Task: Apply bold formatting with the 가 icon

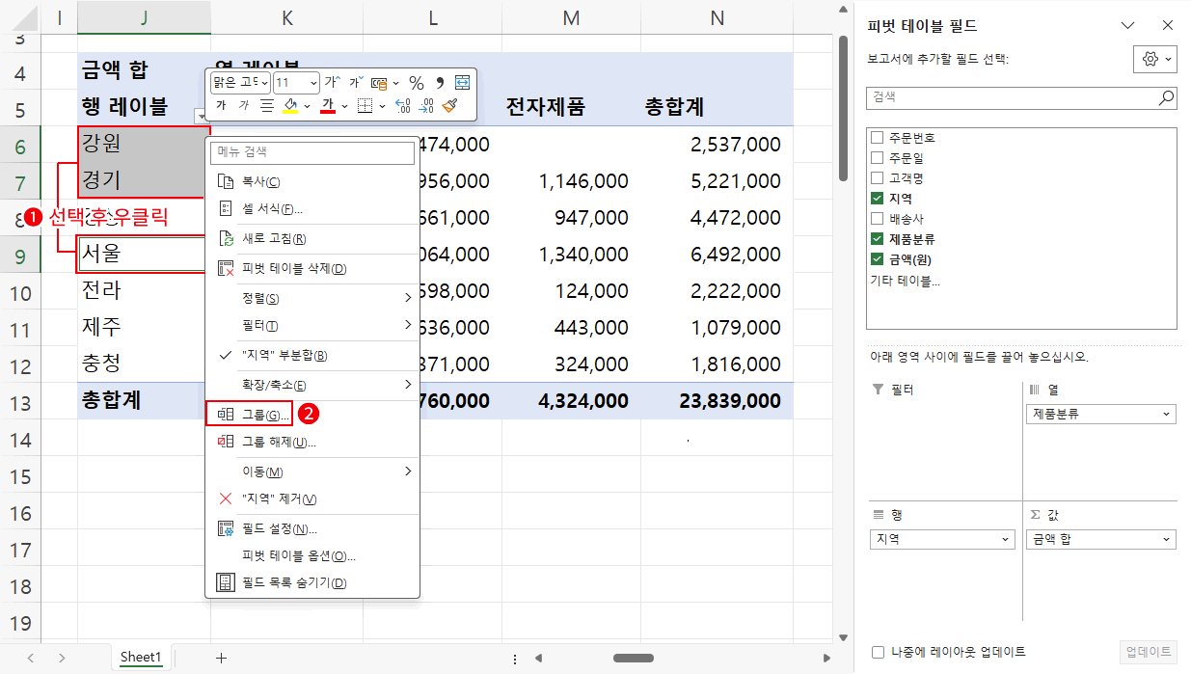Action: click(x=222, y=103)
